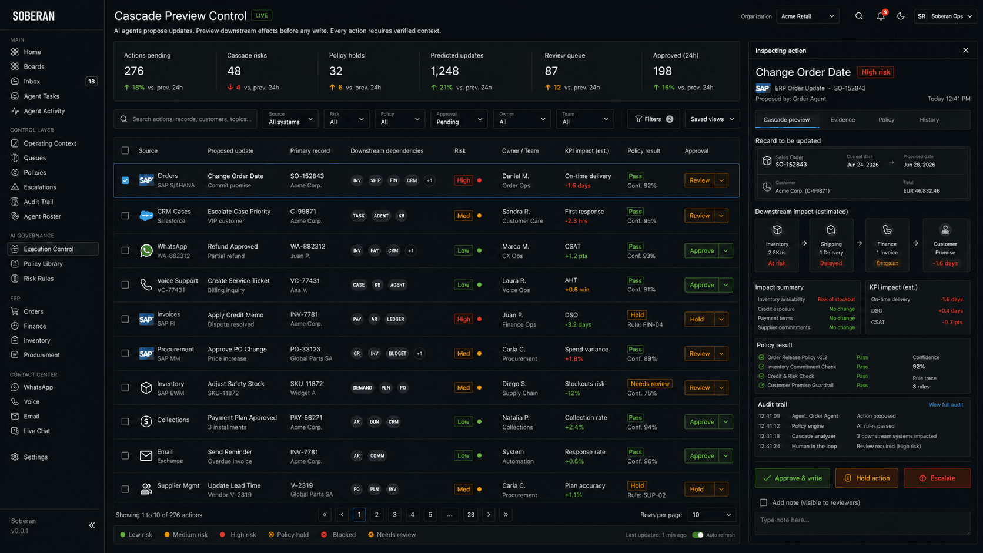The image size is (983, 553).
Task: Click the Policy Library icon
Action: point(15,263)
